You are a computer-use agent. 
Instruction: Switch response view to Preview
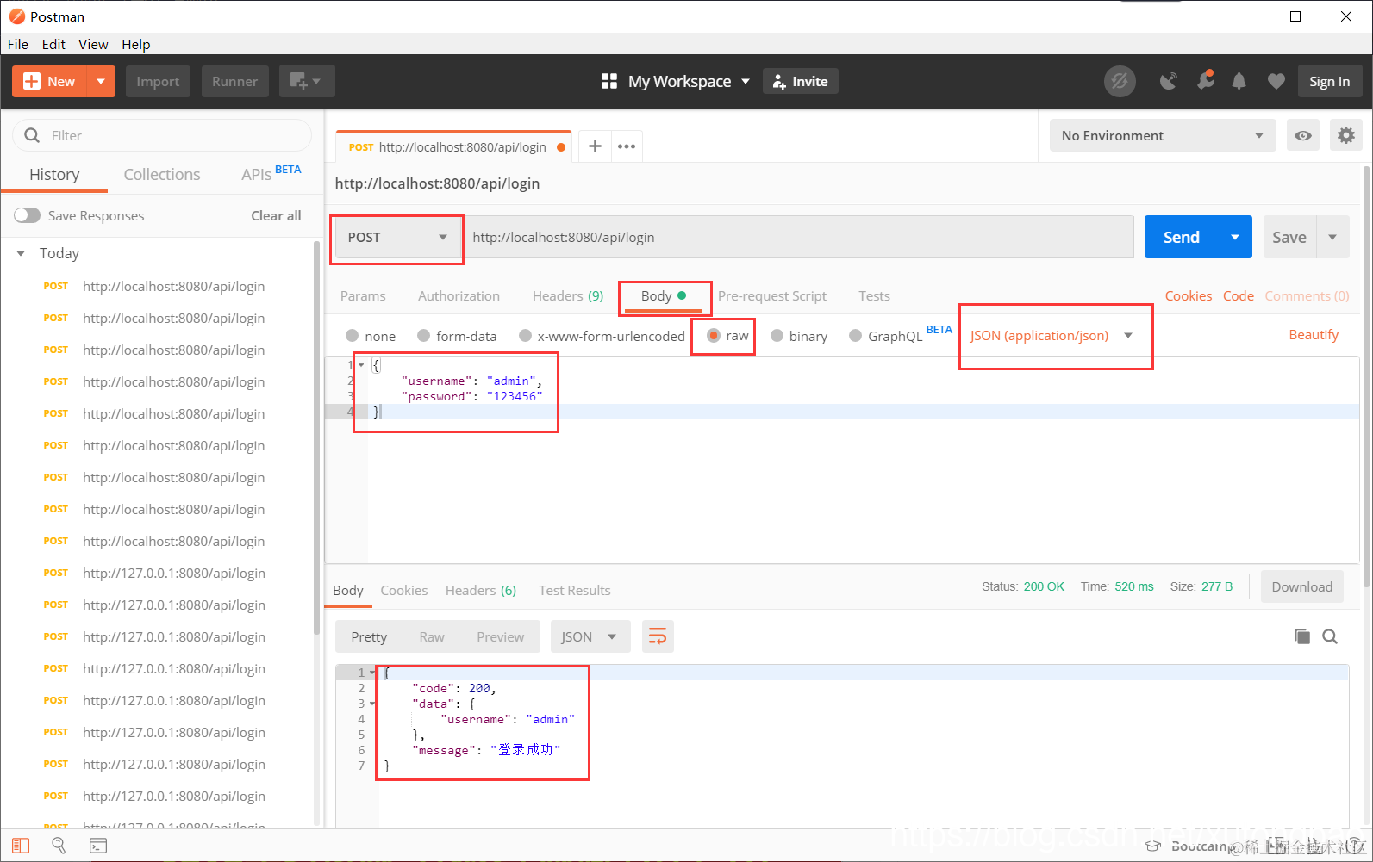(x=500, y=636)
